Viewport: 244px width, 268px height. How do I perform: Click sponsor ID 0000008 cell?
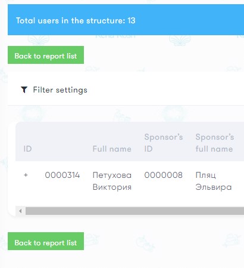point(163,175)
